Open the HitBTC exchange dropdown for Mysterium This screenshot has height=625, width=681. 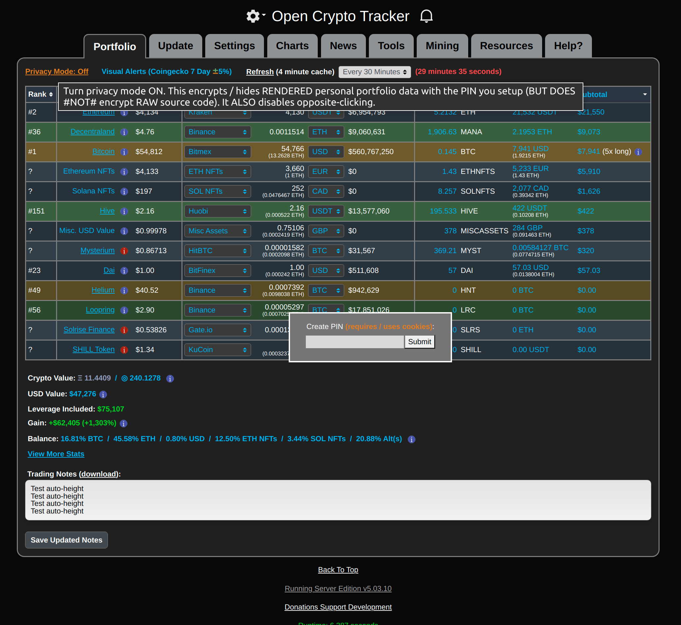217,250
